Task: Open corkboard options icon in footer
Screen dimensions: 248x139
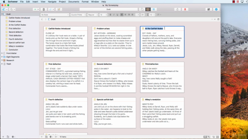Action: (x=218, y=137)
